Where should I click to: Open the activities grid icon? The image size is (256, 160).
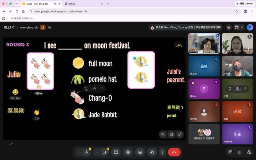coord(240,152)
